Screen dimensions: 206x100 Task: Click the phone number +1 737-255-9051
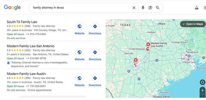point(36,86)
